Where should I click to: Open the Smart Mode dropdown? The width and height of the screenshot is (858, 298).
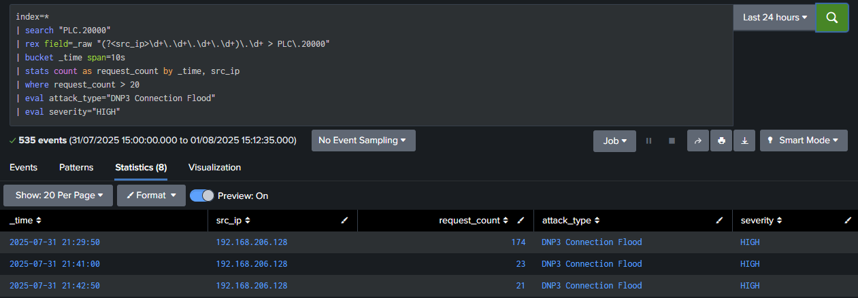[804, 141]
